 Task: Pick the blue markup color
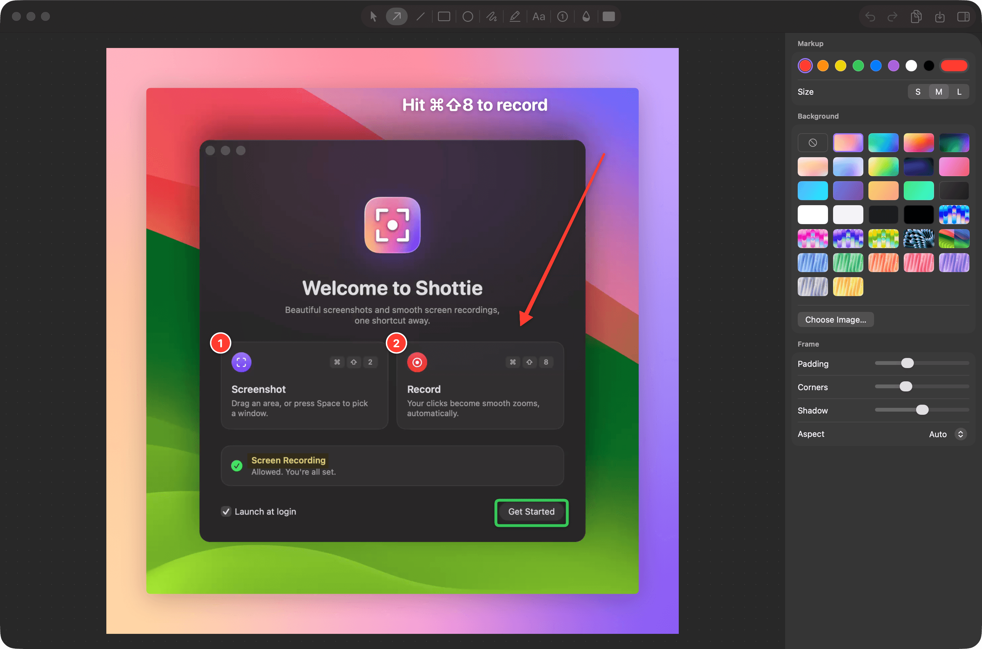click(876, 65)
